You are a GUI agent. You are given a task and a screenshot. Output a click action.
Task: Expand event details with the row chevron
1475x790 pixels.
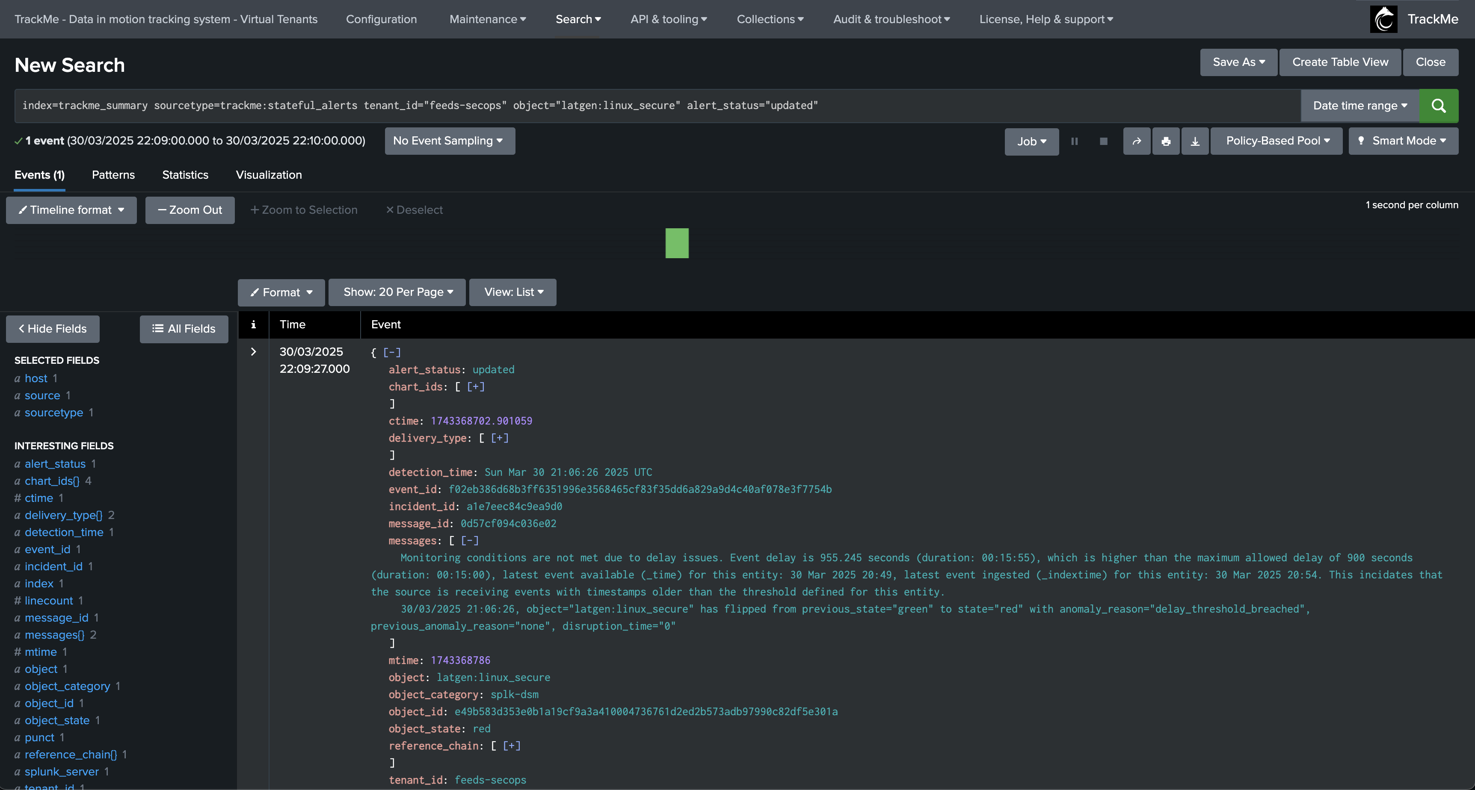[x=254, y=352]
